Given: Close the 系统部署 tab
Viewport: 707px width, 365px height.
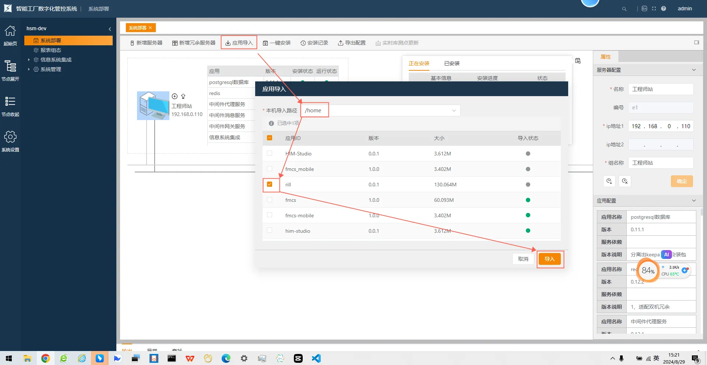Looking at the screenshot, I should click(x=150, y=28).
